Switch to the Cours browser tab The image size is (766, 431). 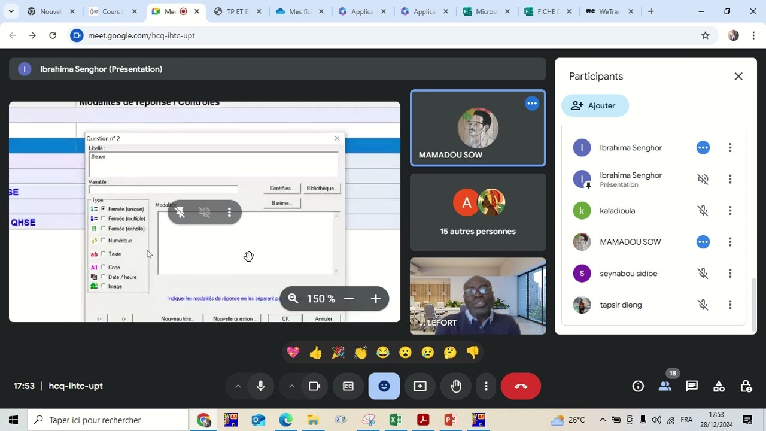point(111,11)
